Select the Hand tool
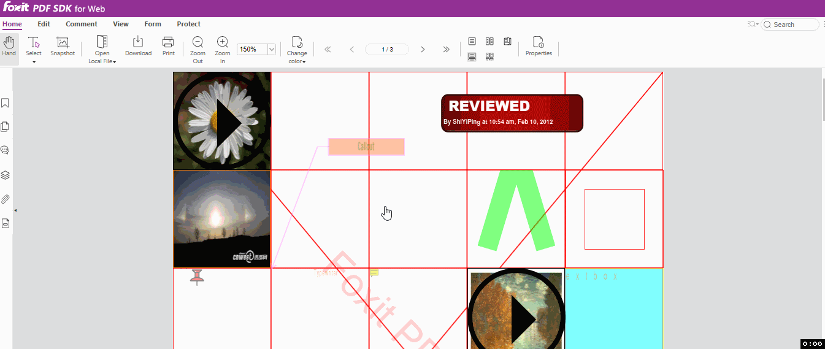This screenshot has height=349, width=825. pyautogui.click(x=9, y=46)
